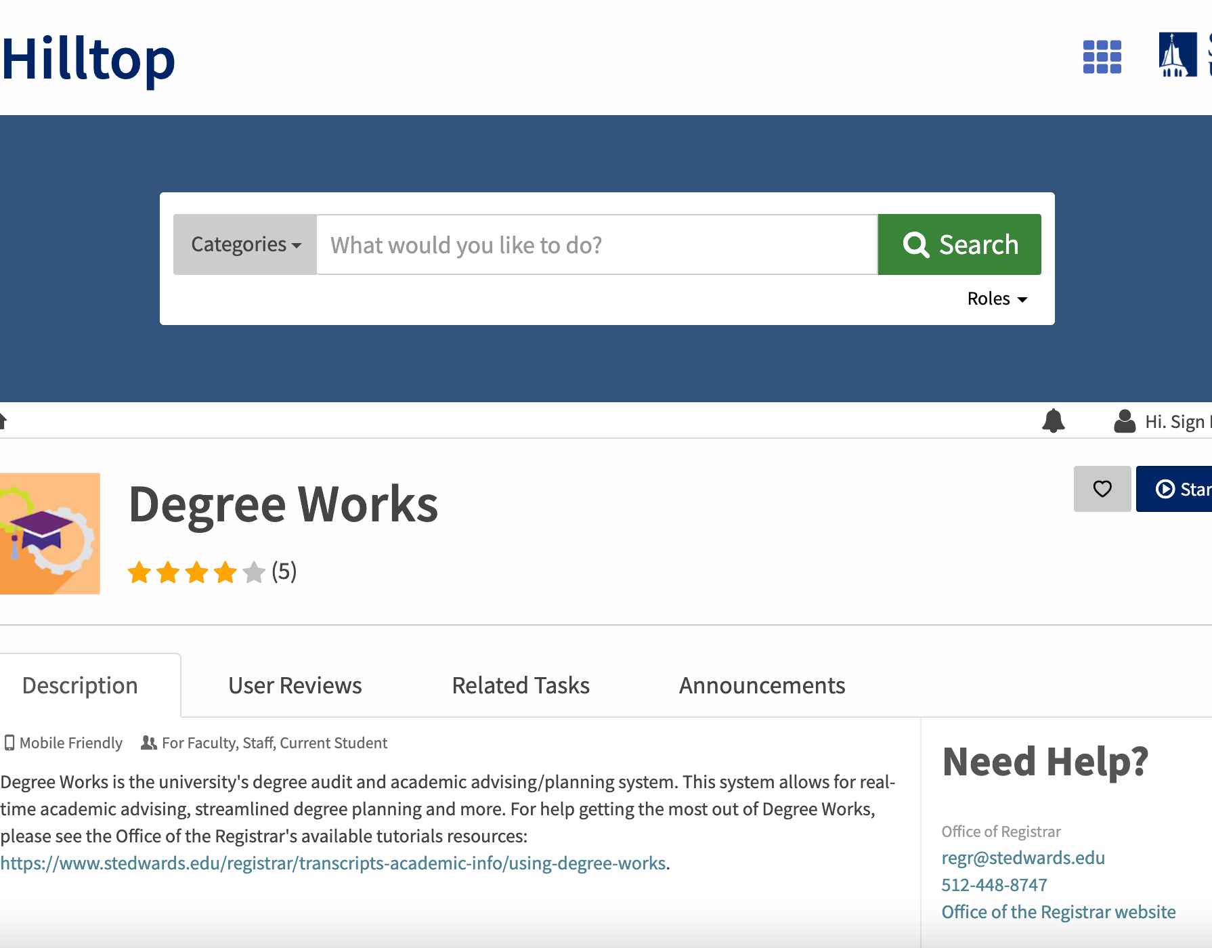The height and width of the screenshot is (948, 1212).
Task: Select the Description tab
Action: 90,685
